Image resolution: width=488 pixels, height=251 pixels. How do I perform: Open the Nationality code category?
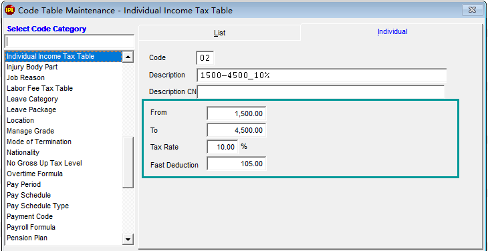[x=64, y=152]
